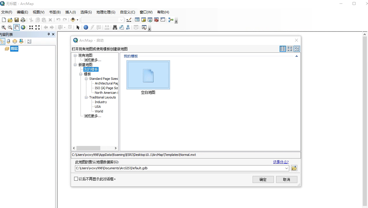Select the 图层 layer in contents list
Screen dimensions: 368x208
pos(14,49)
